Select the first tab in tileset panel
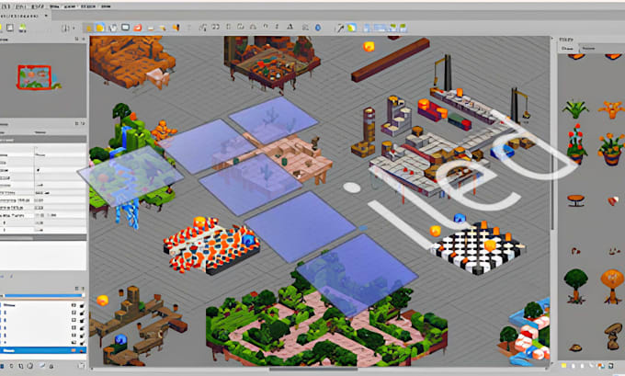Screen dimensions: 625x376 point(568,48)
